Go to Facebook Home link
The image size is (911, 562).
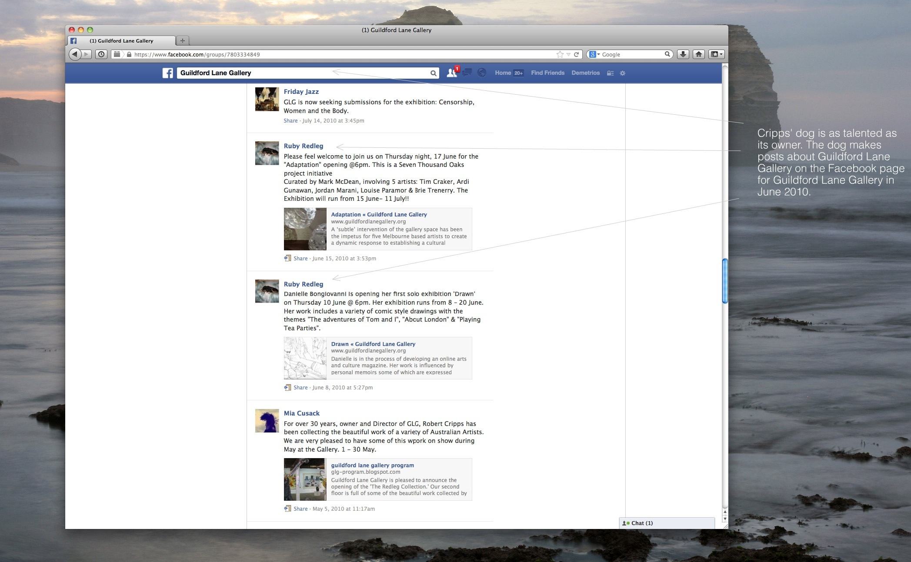point(503,73)
